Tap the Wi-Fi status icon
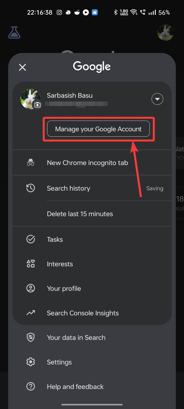 [x=134, y=13]
